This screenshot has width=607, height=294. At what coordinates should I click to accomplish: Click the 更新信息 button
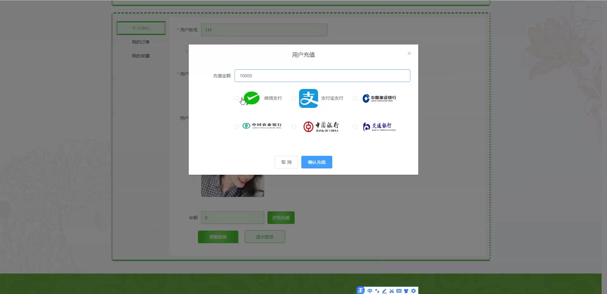click(218, 237)
